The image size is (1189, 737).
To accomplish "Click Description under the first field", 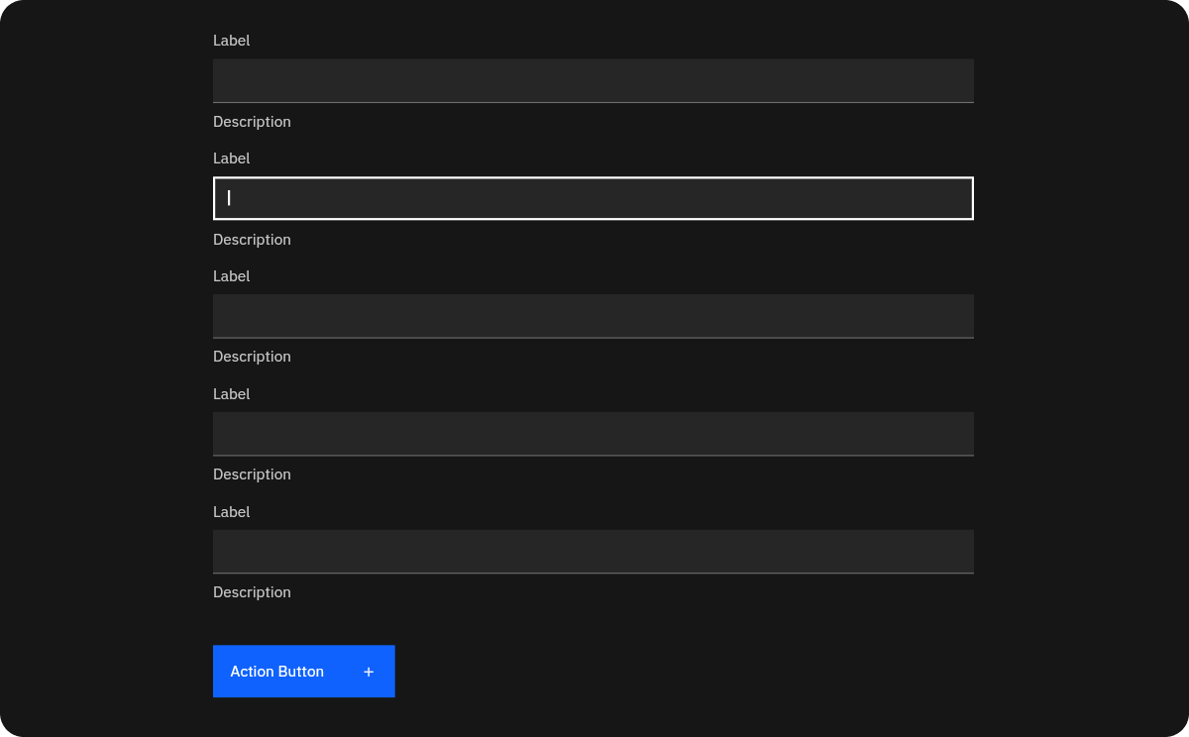I will coord(252,122).
